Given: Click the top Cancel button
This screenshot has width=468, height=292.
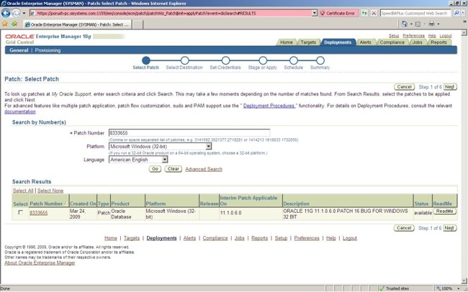Looking at the screenshot, I should click(x=404, y=87).
